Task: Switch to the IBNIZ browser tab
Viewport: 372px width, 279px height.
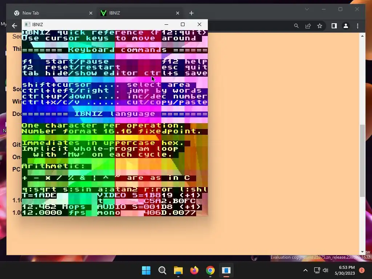Action: pos(140,13)
